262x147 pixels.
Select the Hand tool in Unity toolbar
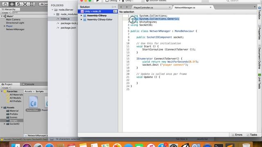click(5, 4)
